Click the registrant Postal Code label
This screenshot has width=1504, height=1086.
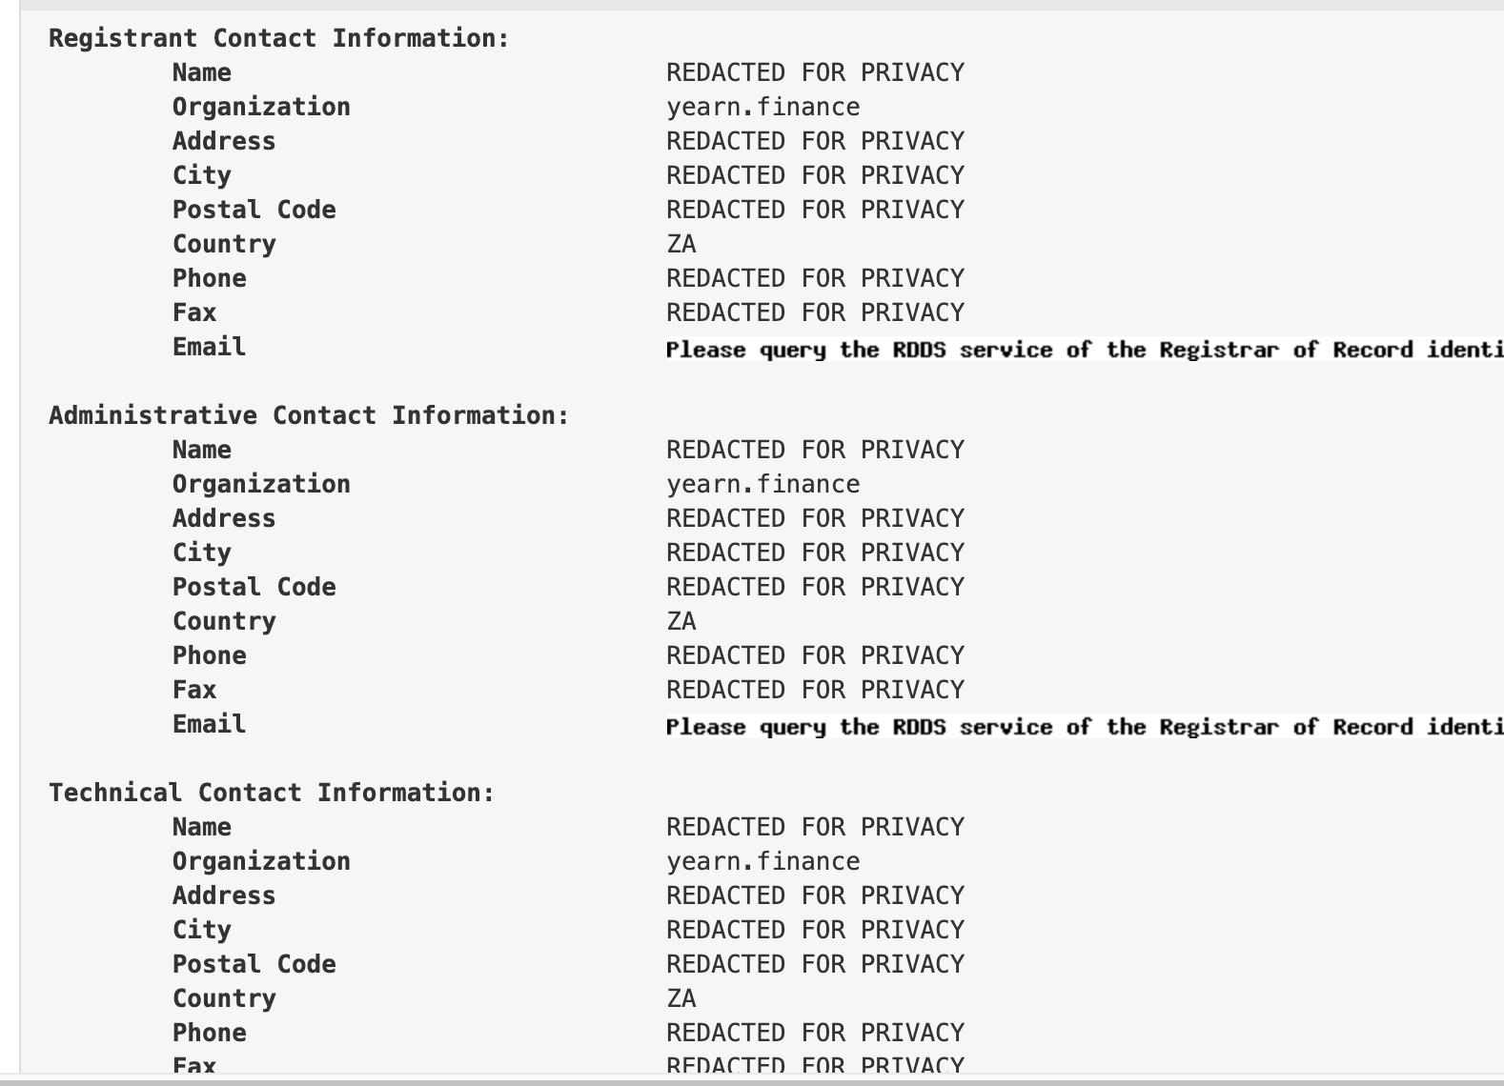click(254, 210)
